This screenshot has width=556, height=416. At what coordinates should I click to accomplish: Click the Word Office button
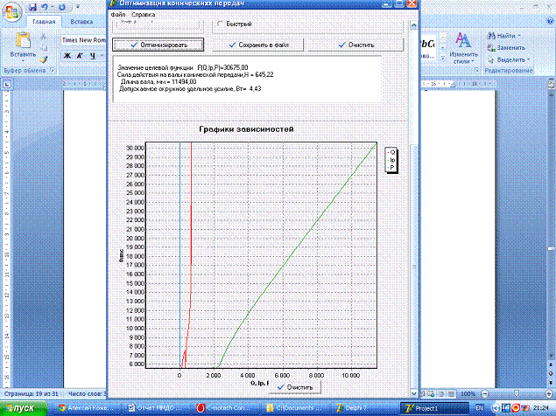click(x=11, y=10)
